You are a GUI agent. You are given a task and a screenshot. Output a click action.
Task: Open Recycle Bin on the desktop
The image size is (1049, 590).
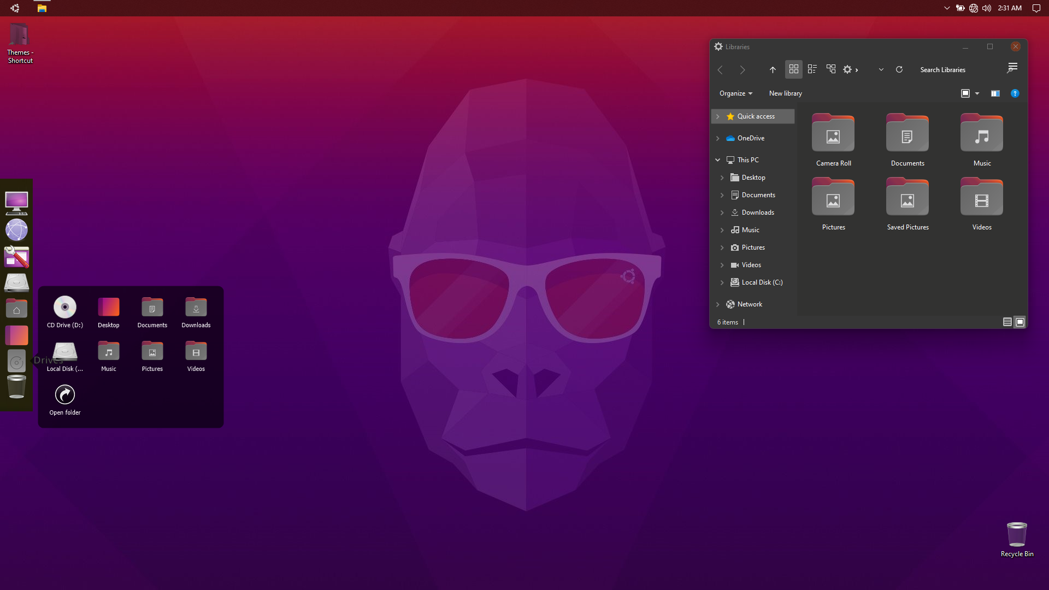pyautogui.click(x=1017, y=535)
